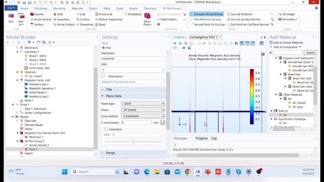Add a Volume plot from the ribbon

click(37, 14)
